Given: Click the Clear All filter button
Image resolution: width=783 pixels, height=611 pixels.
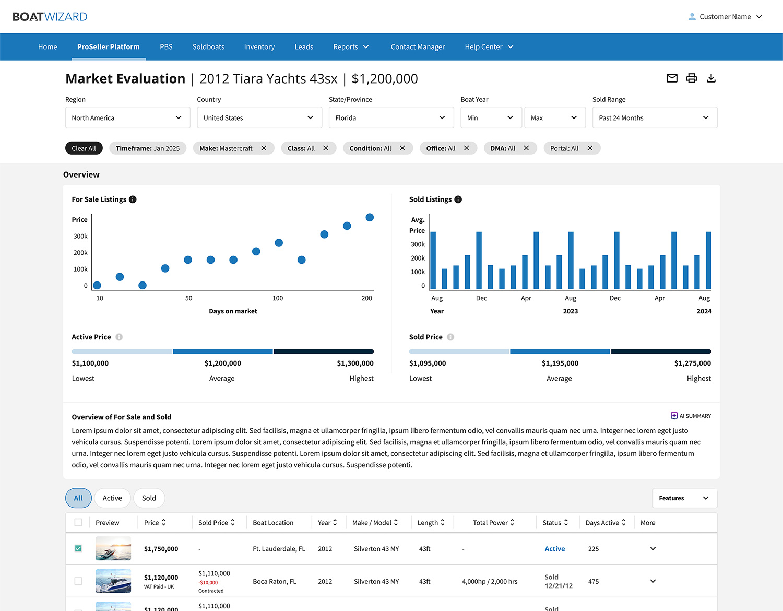Looking at the screenshot, I should point(84,148).
